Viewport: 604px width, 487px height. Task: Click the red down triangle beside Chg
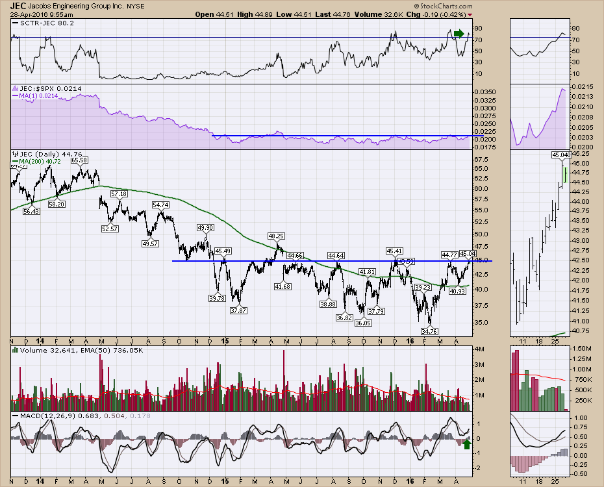click(469, 15)
